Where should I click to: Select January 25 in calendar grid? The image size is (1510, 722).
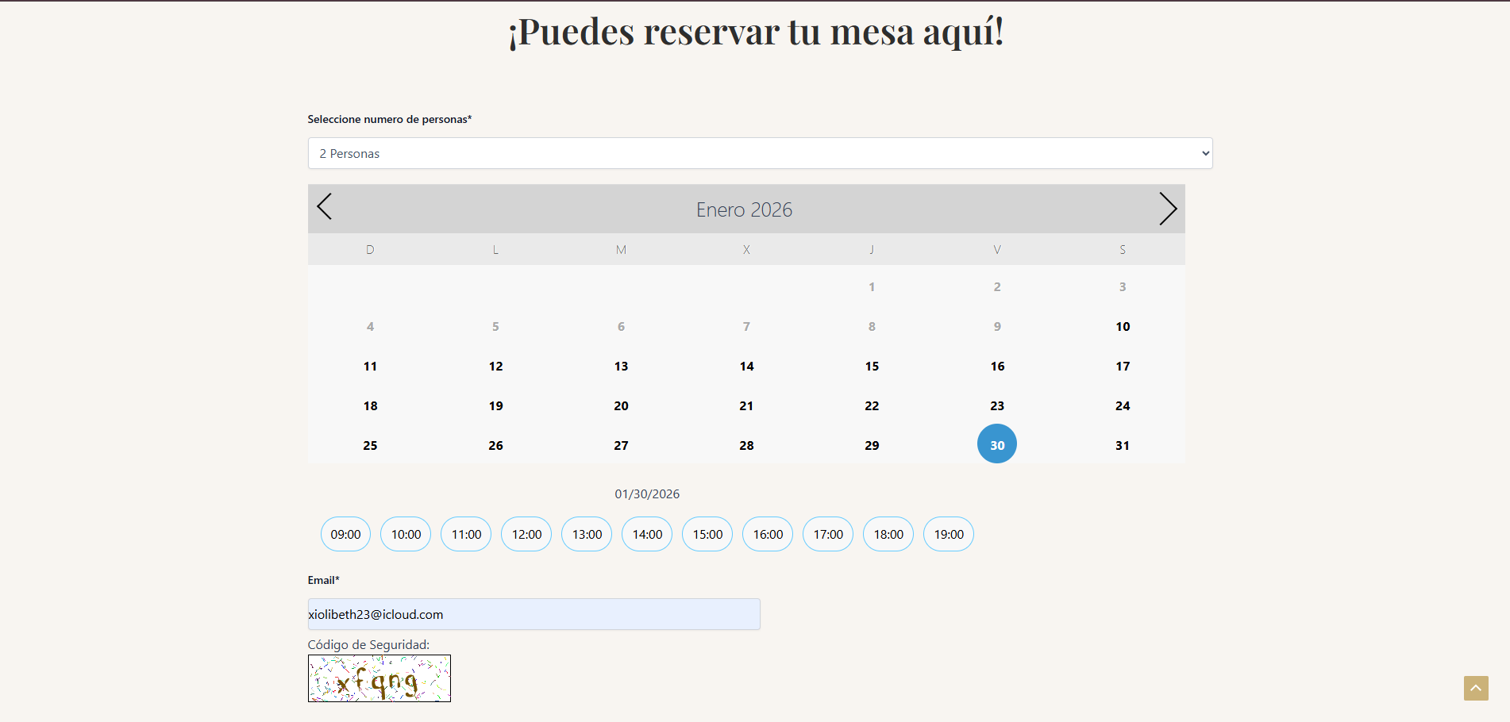[x=370, y=445]
